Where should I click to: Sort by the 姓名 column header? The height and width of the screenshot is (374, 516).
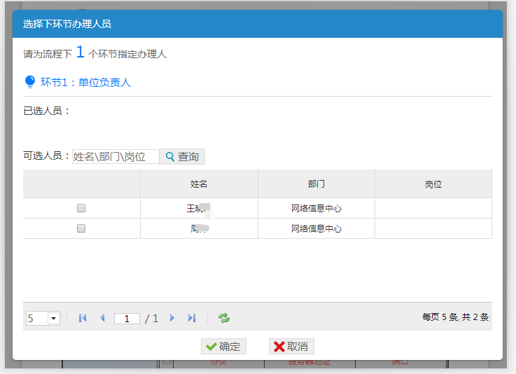coord(199,184)
